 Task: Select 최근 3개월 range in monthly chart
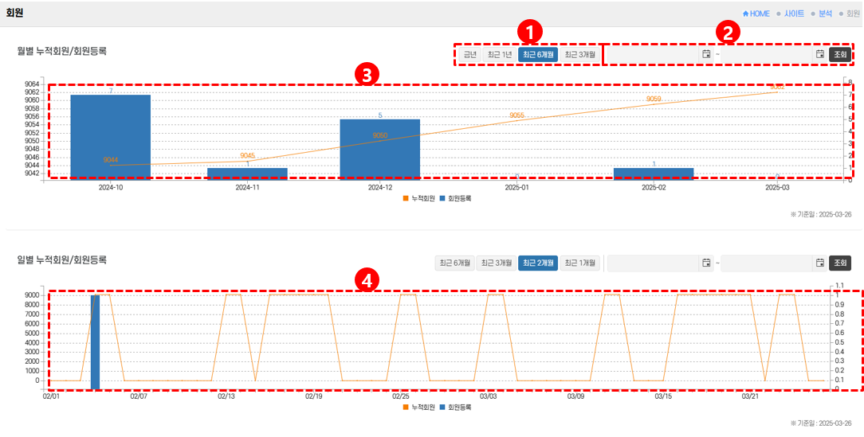point(579,54)
